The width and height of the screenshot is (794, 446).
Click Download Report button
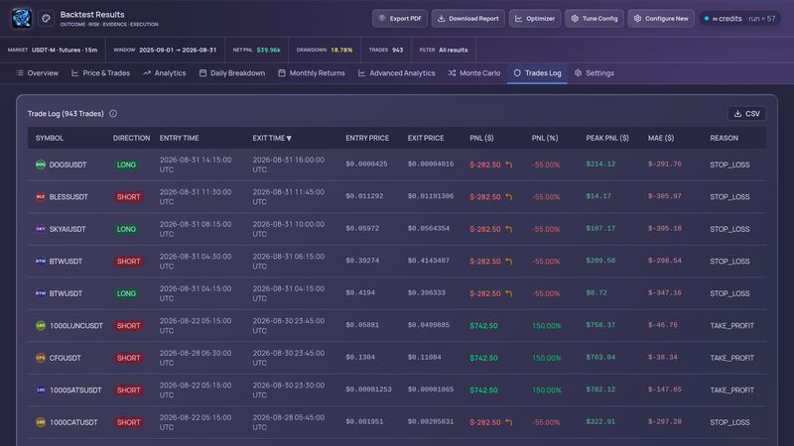point(467,18)
